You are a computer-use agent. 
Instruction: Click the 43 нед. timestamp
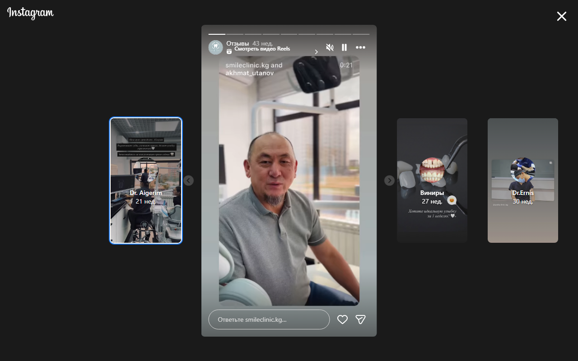coord(263,43)
